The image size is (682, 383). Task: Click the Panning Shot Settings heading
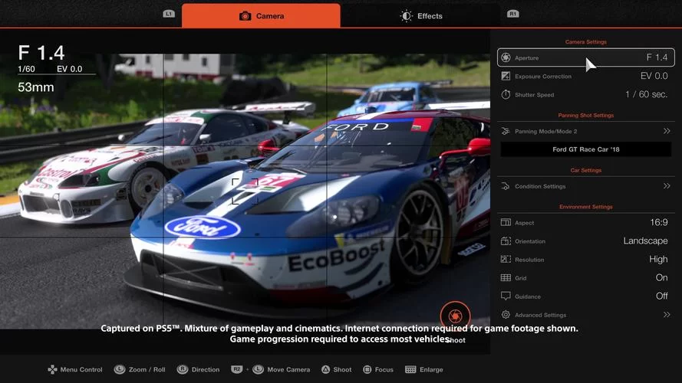(x=586, y=115)
